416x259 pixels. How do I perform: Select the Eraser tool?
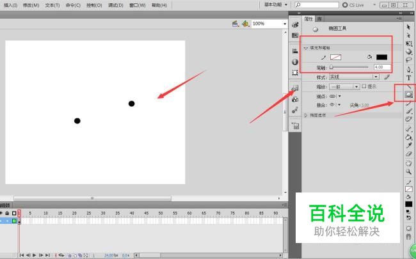click(x=408, y=153)
